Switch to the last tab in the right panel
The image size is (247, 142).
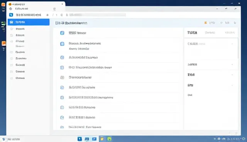click(230, 32)
